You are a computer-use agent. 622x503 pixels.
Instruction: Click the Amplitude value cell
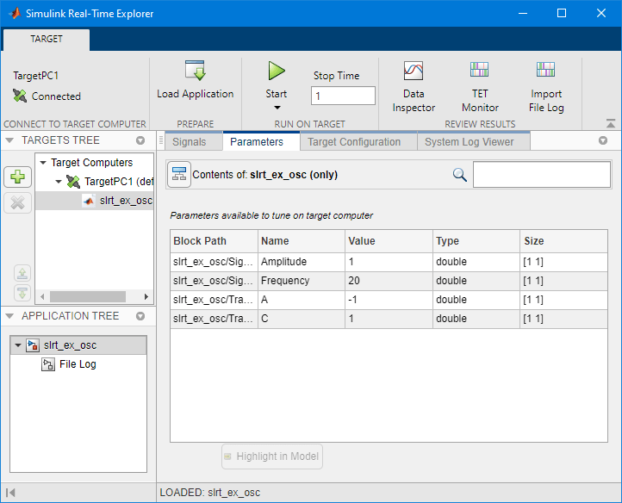[x=389, y=262]
